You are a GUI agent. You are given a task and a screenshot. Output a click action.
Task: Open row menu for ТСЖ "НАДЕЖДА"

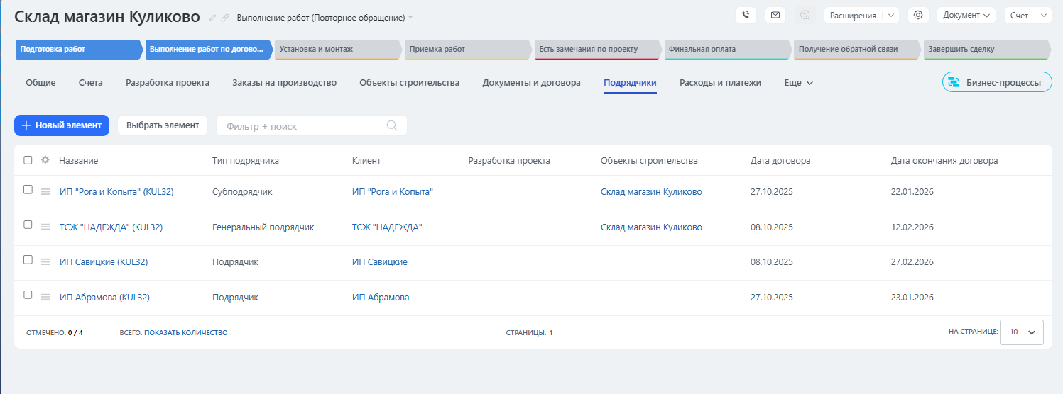[45, 227]
